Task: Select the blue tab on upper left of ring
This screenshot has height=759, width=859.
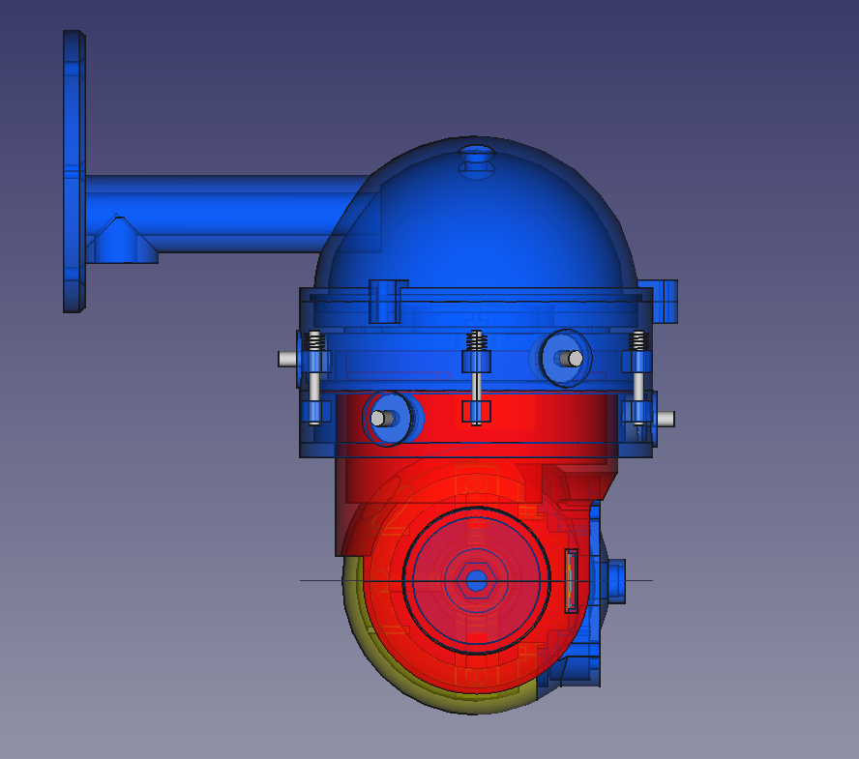Action: (x=389, y=302)
